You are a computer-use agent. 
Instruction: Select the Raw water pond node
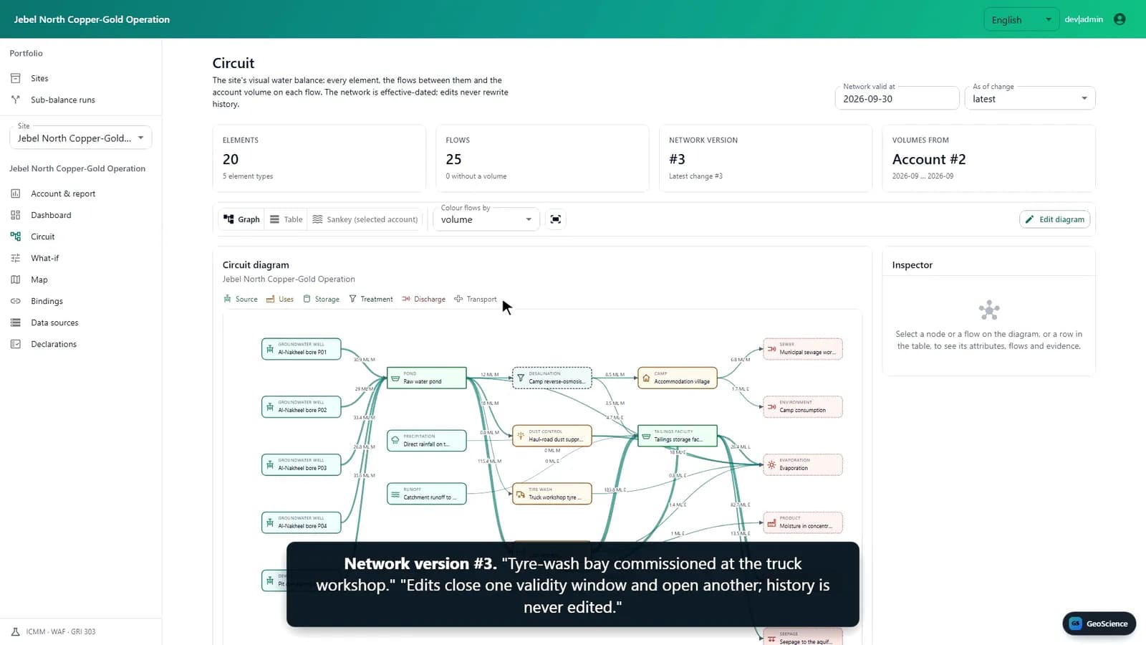pos(426,378)
